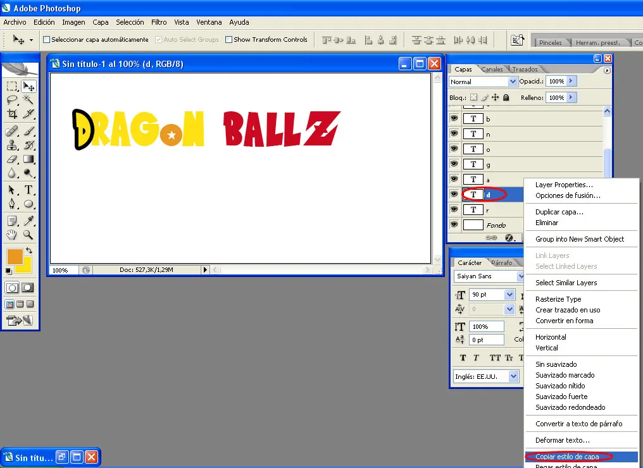Viewport: 643px width, 468px height.
Task: Click Switch foreground and background colors arrow
Action: 28,250
